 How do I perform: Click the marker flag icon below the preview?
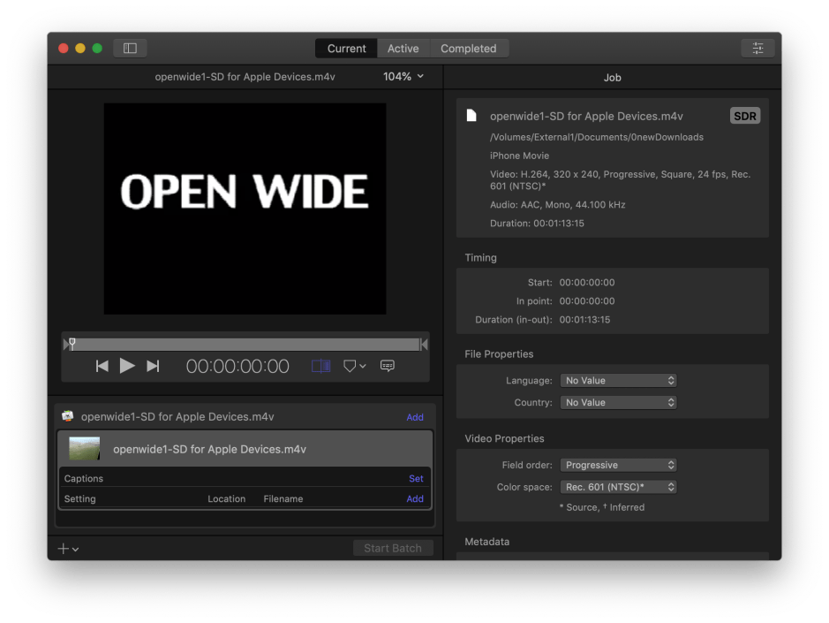tap(350, 365)
